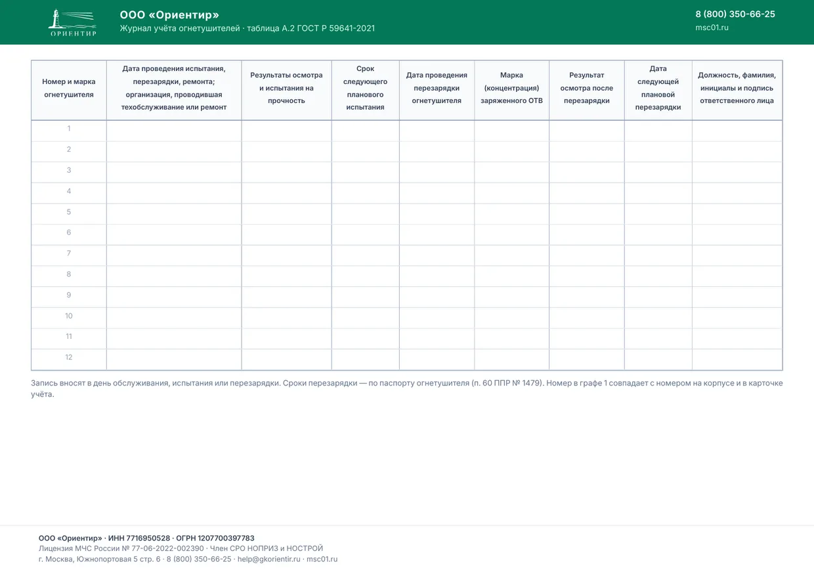Click row number 6 in the table

[x=407, y=234]
